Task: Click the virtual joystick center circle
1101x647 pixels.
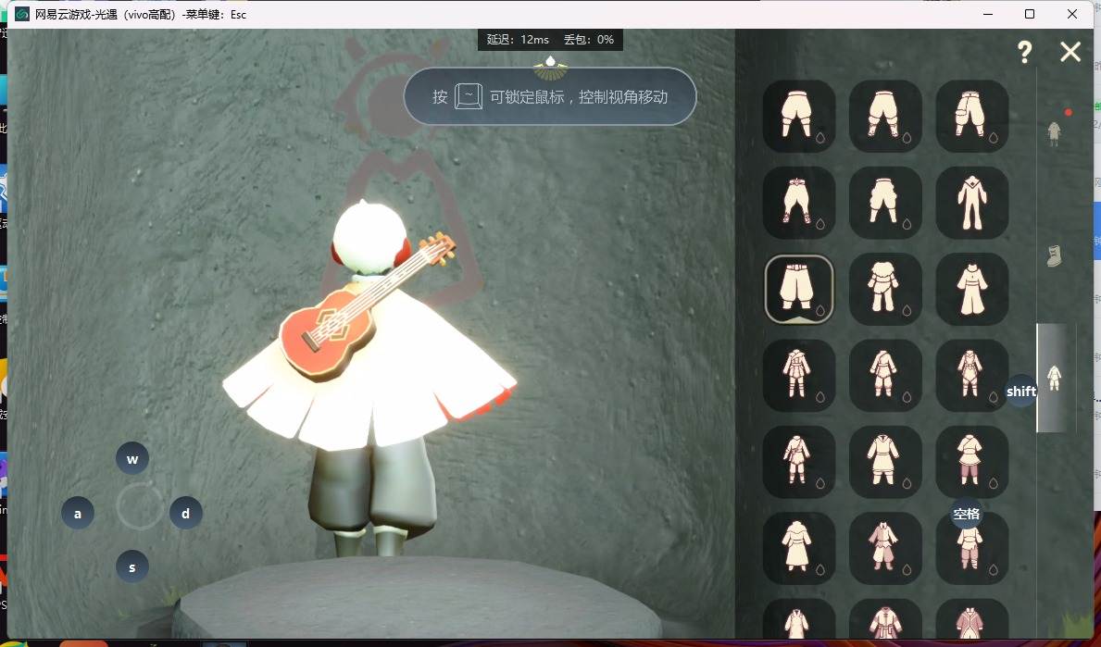Action: coord(140,506)
